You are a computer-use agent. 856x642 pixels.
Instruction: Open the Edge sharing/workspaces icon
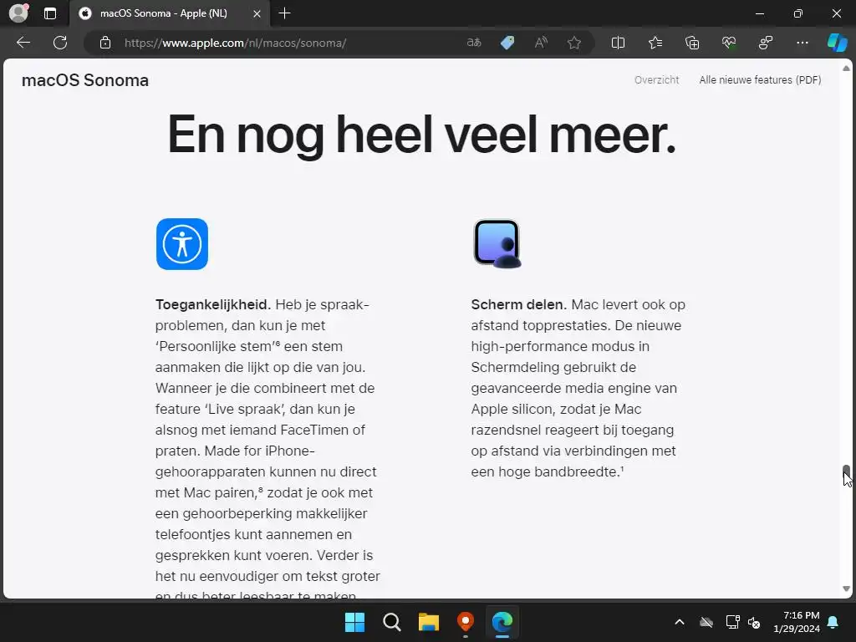click(x=766, y=43)
